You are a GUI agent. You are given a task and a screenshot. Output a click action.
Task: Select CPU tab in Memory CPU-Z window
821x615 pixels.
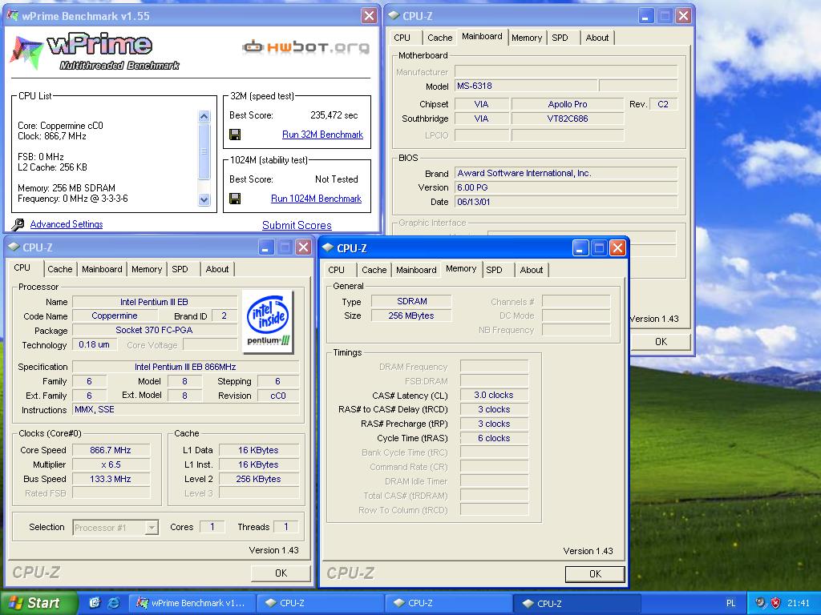click(x=336, y=270)
